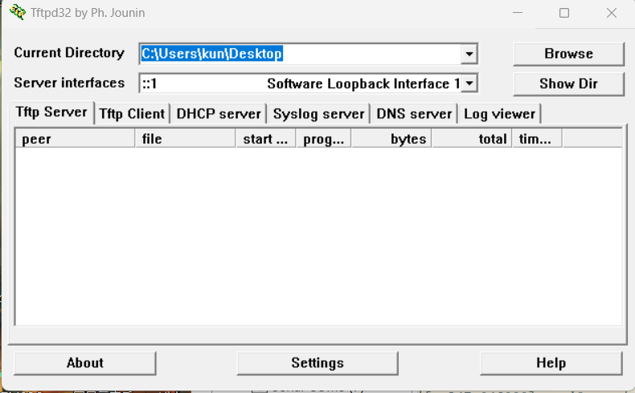Click the peer column header
Image resolution: width=635 pixels, height=393 pixels.
[x=76, y=139]
